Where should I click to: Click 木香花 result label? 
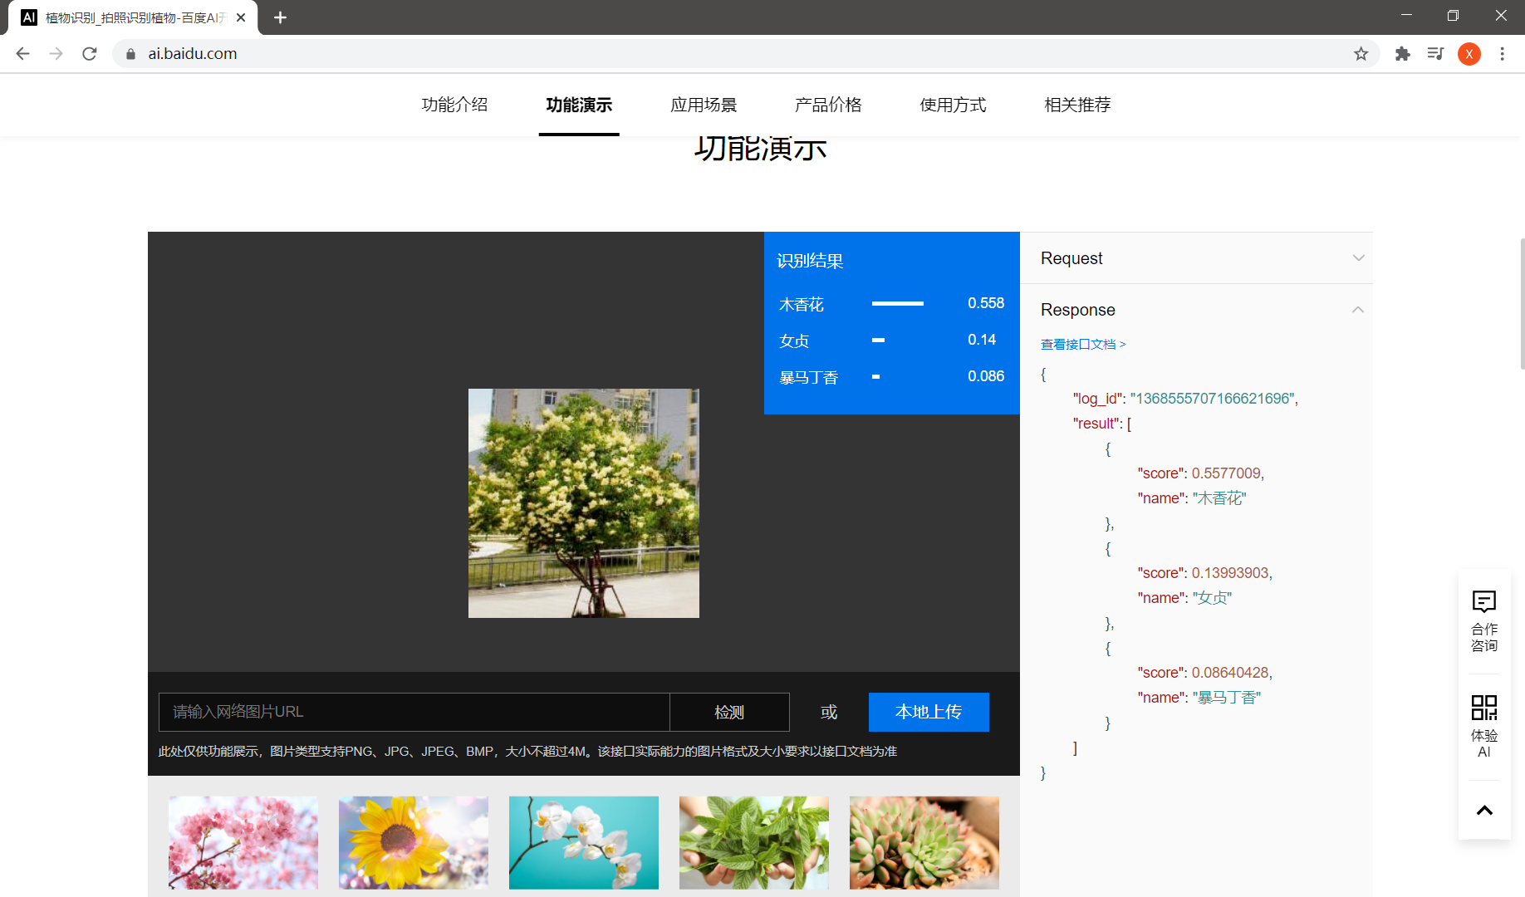802,304
